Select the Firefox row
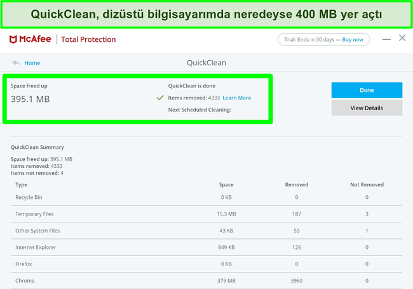The image size is (413, 289). (x=207, y=264)
